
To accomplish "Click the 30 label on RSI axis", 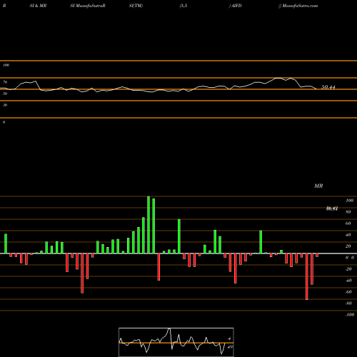I will (5, 105).
